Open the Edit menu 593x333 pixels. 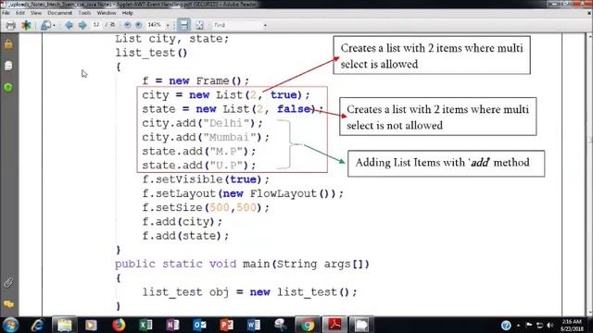click(x=20, y=13)
